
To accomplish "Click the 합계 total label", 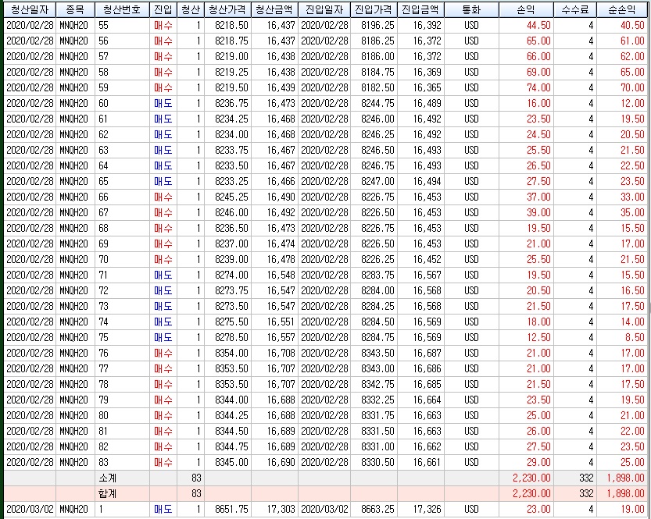I will tap(108, 494).
